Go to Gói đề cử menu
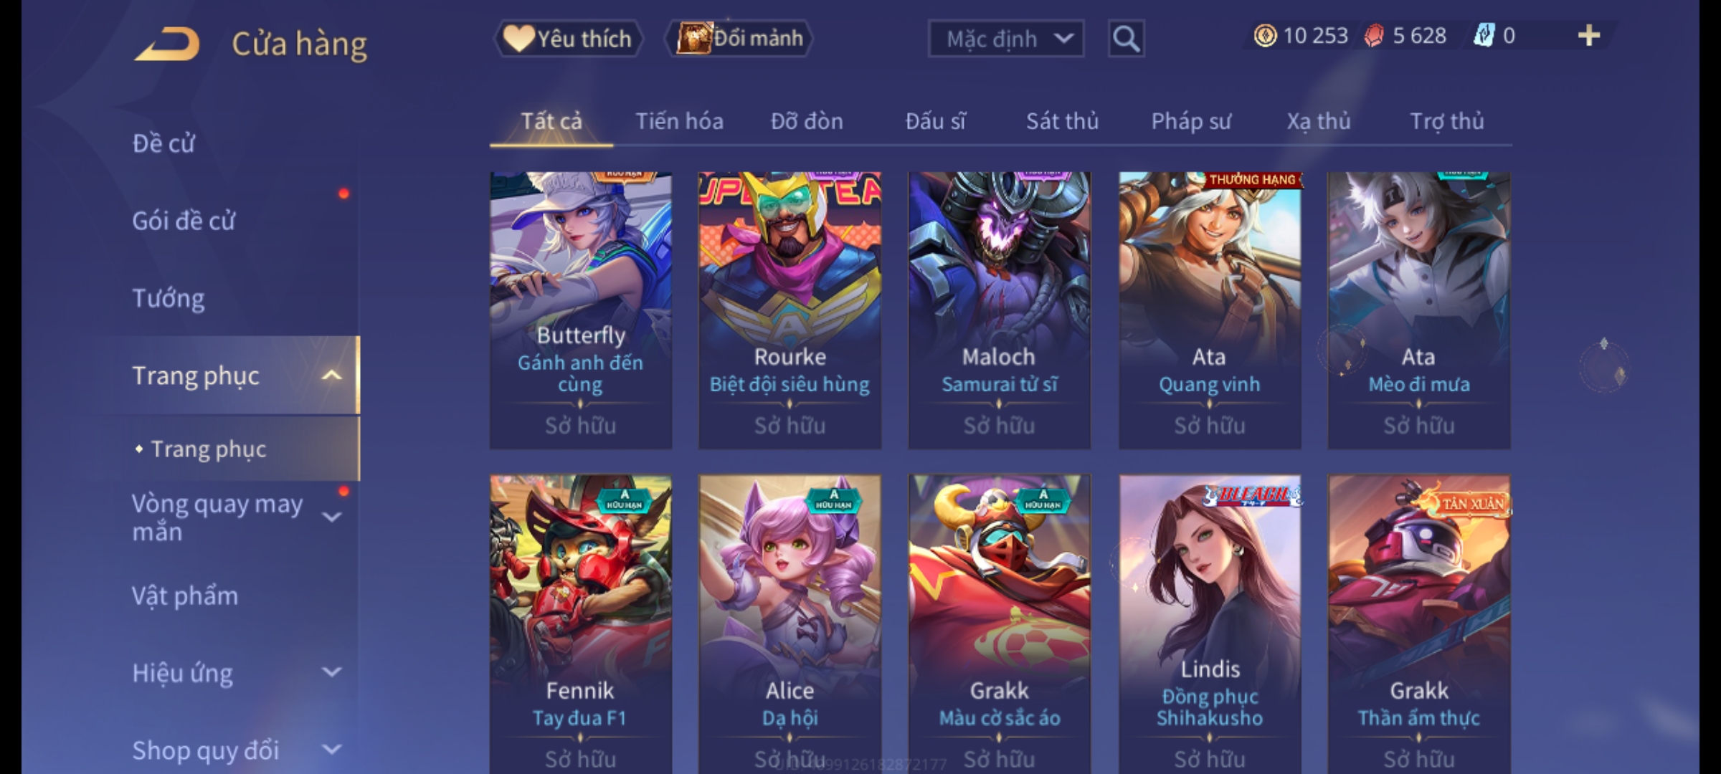Screen dimensions: 1721x774 click(184, 221)
